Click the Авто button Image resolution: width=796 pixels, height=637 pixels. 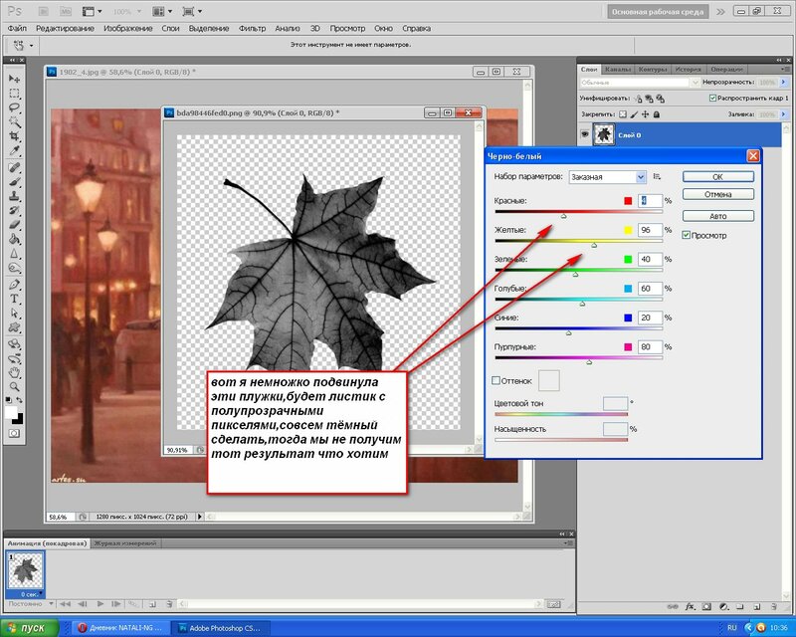(717, 215)
